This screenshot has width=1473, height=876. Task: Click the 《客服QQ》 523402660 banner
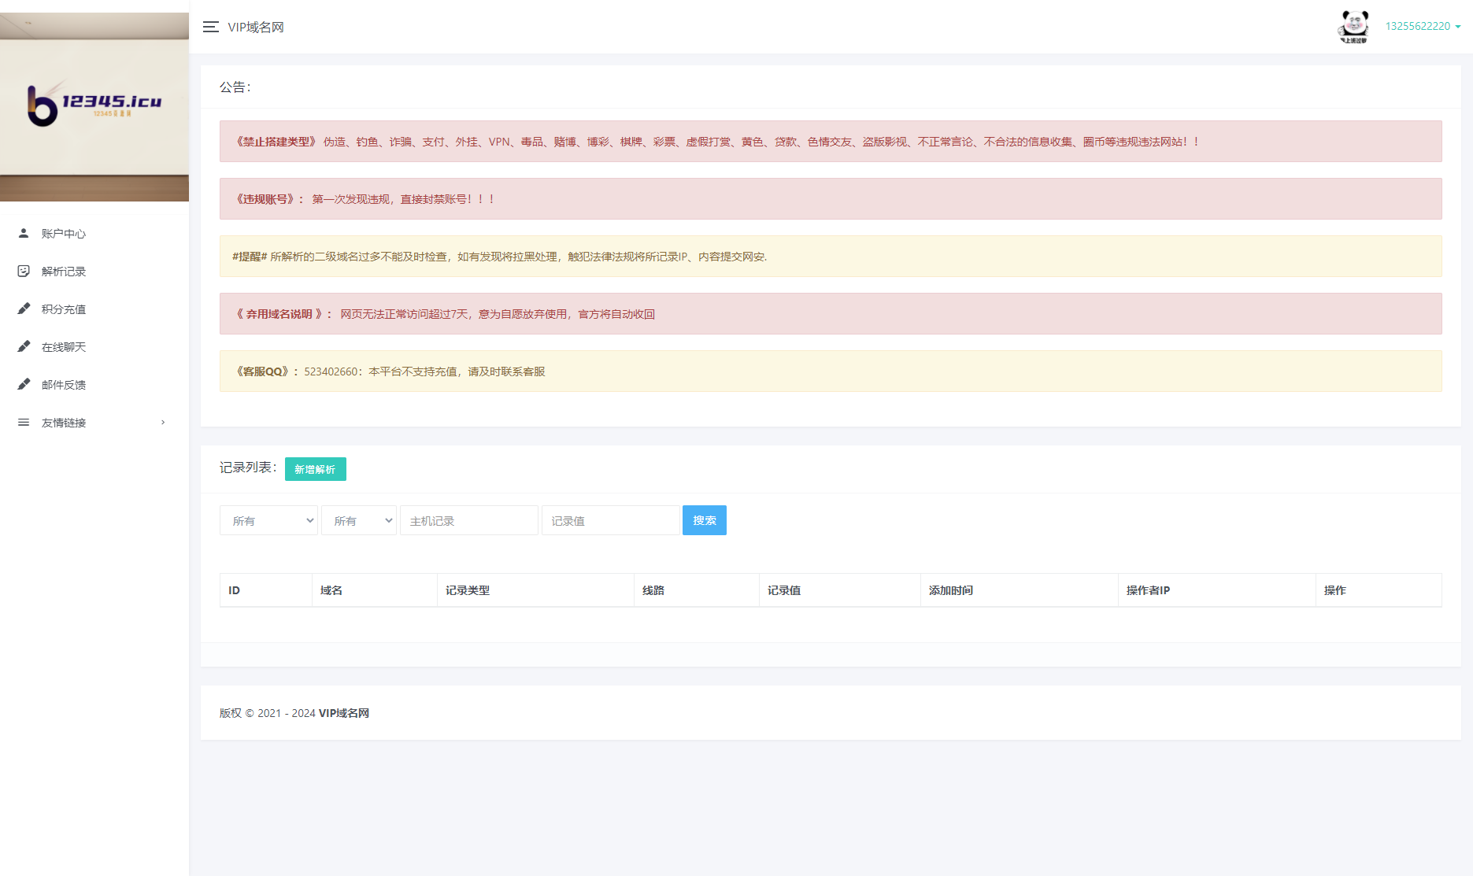pyautogui.click(x=831, y=371)
